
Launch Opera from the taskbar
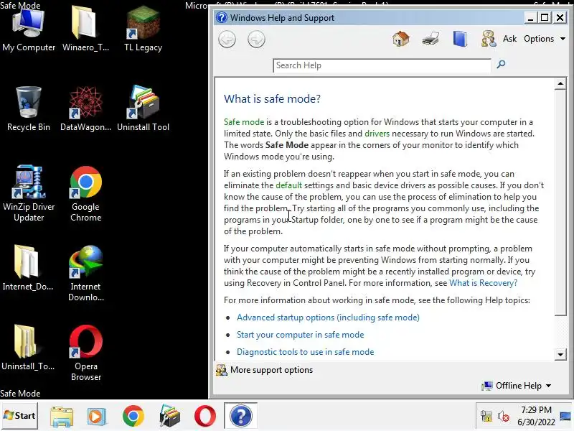point(205,416)
